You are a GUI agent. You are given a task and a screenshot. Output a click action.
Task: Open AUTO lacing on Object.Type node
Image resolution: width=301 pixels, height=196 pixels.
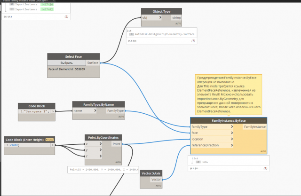pos(178,24)
